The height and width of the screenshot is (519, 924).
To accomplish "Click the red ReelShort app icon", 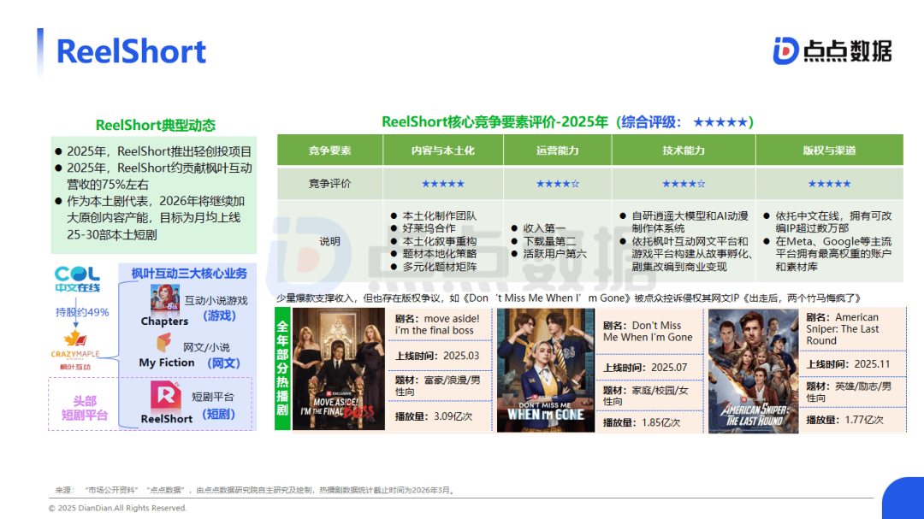I will tap(165, 396).
